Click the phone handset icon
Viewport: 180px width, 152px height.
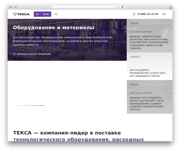point(134,14)
